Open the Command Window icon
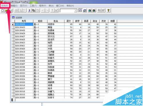 [80, 10]
